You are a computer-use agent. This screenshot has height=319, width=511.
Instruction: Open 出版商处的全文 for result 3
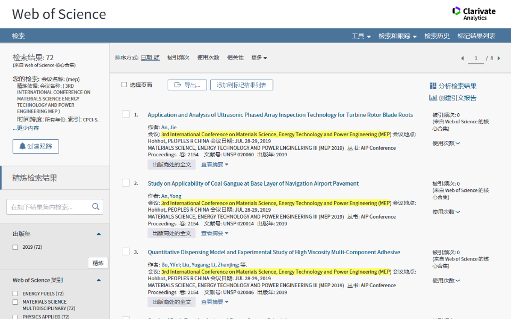point(172,302)
